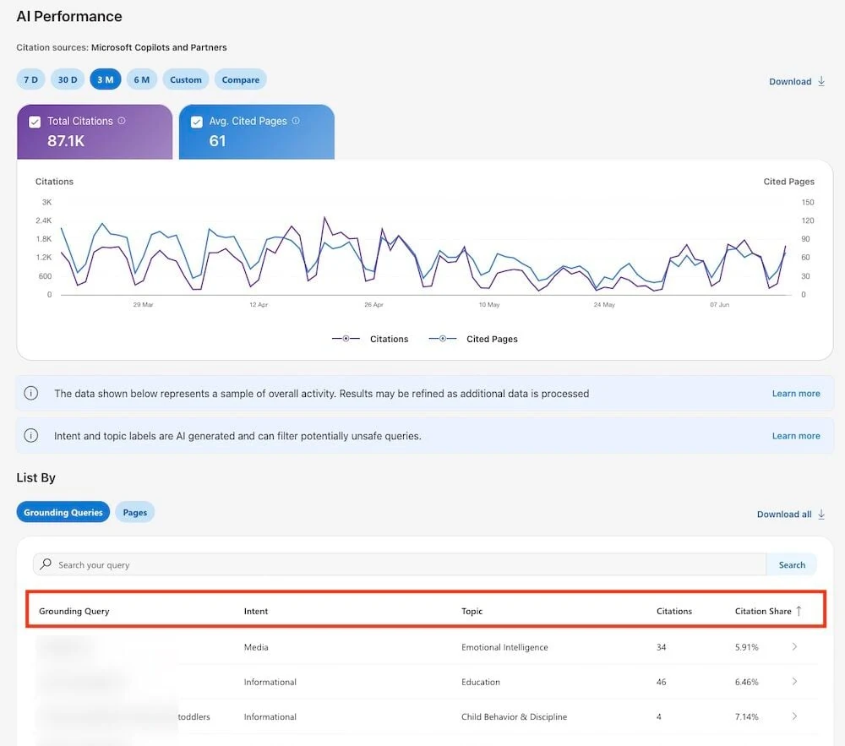845x746 pixels.
Task: Sort by the Topic column header
Action: pos(472,611)
